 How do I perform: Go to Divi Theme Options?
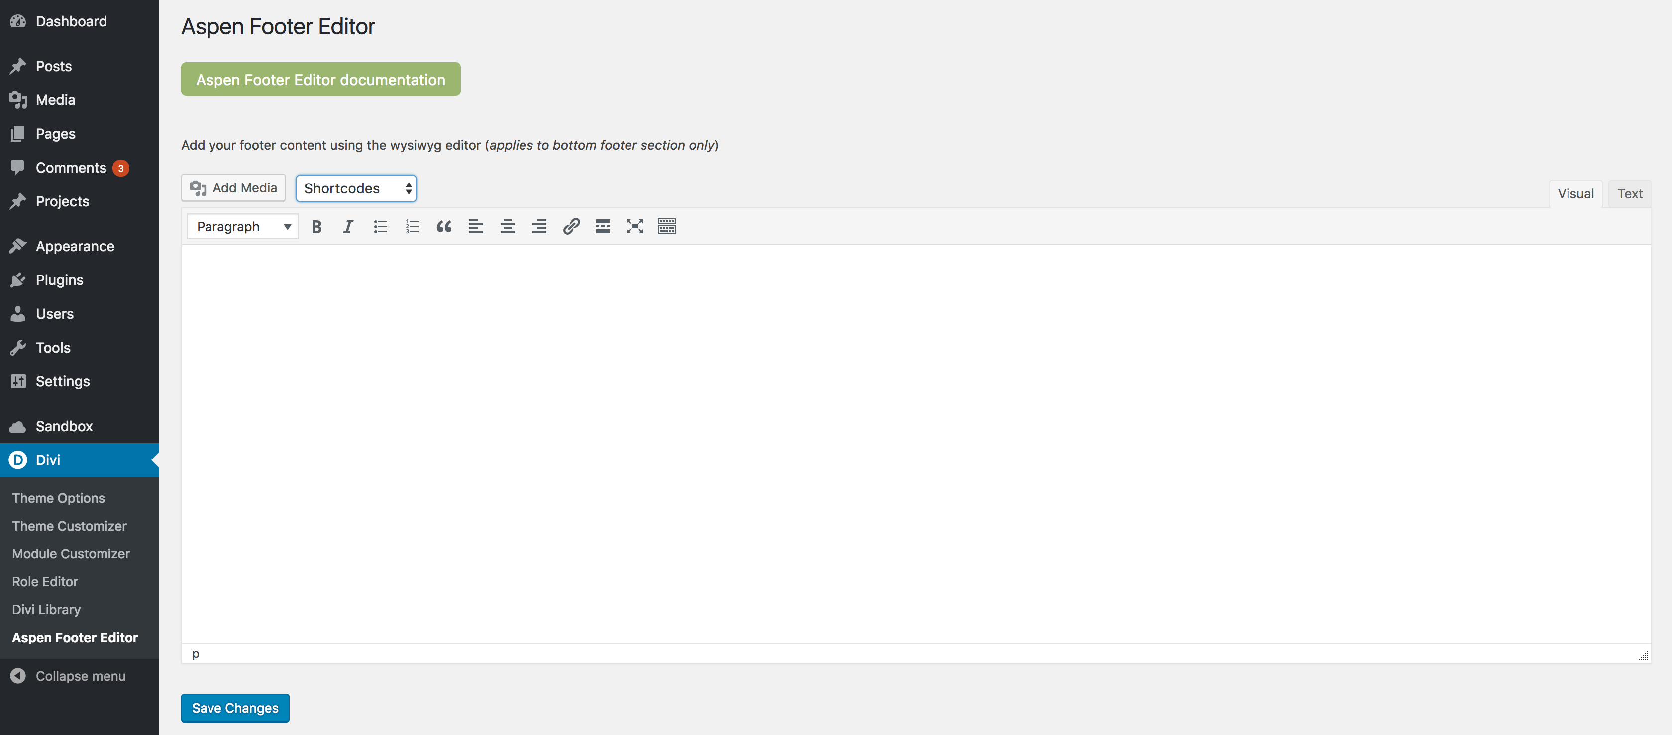tap(58, 498)
